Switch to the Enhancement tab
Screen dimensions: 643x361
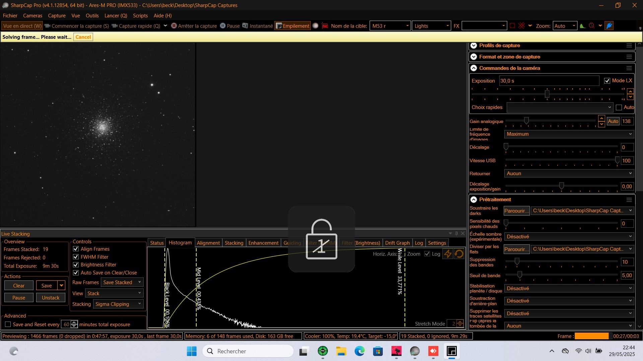click(x=263, y=243)
